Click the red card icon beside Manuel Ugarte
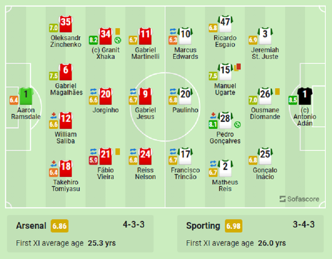The width and height of the screenshot is (332, 259). 238,66
